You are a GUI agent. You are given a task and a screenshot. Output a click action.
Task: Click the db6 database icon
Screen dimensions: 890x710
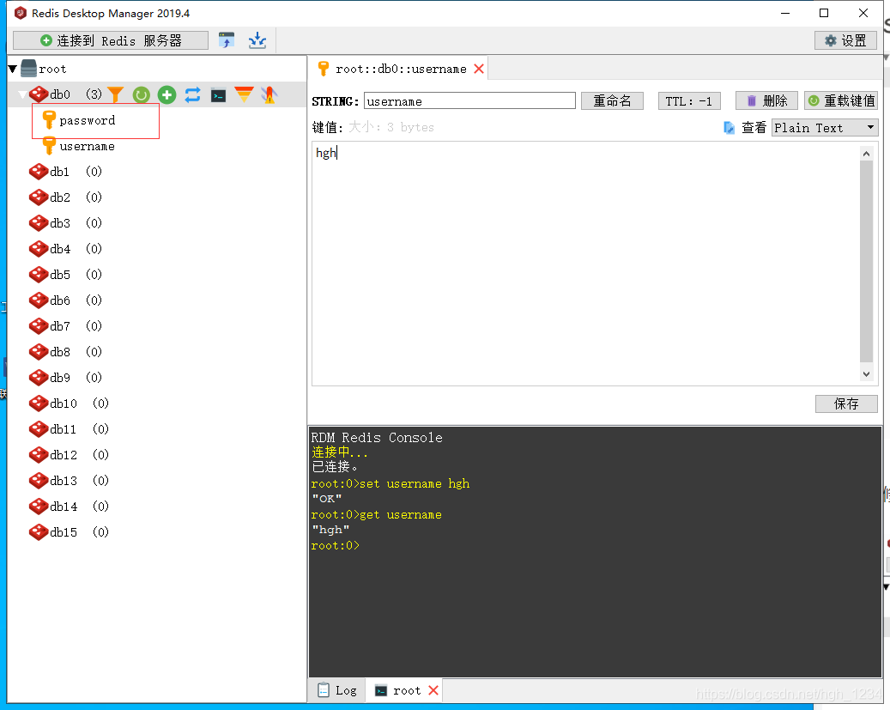point(39,300)
